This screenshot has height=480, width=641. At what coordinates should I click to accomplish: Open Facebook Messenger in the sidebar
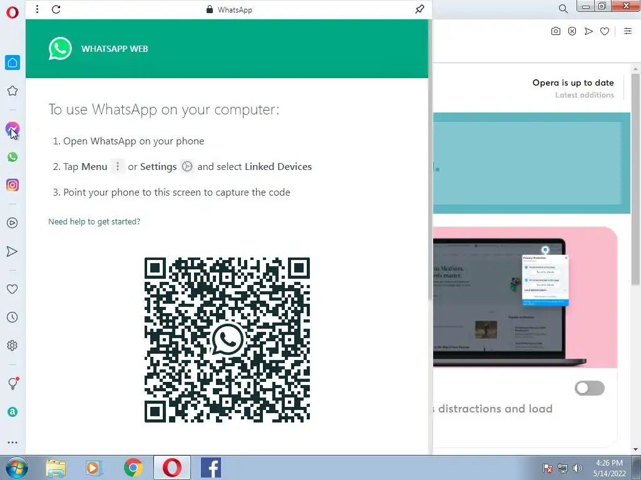pos(13,129)
